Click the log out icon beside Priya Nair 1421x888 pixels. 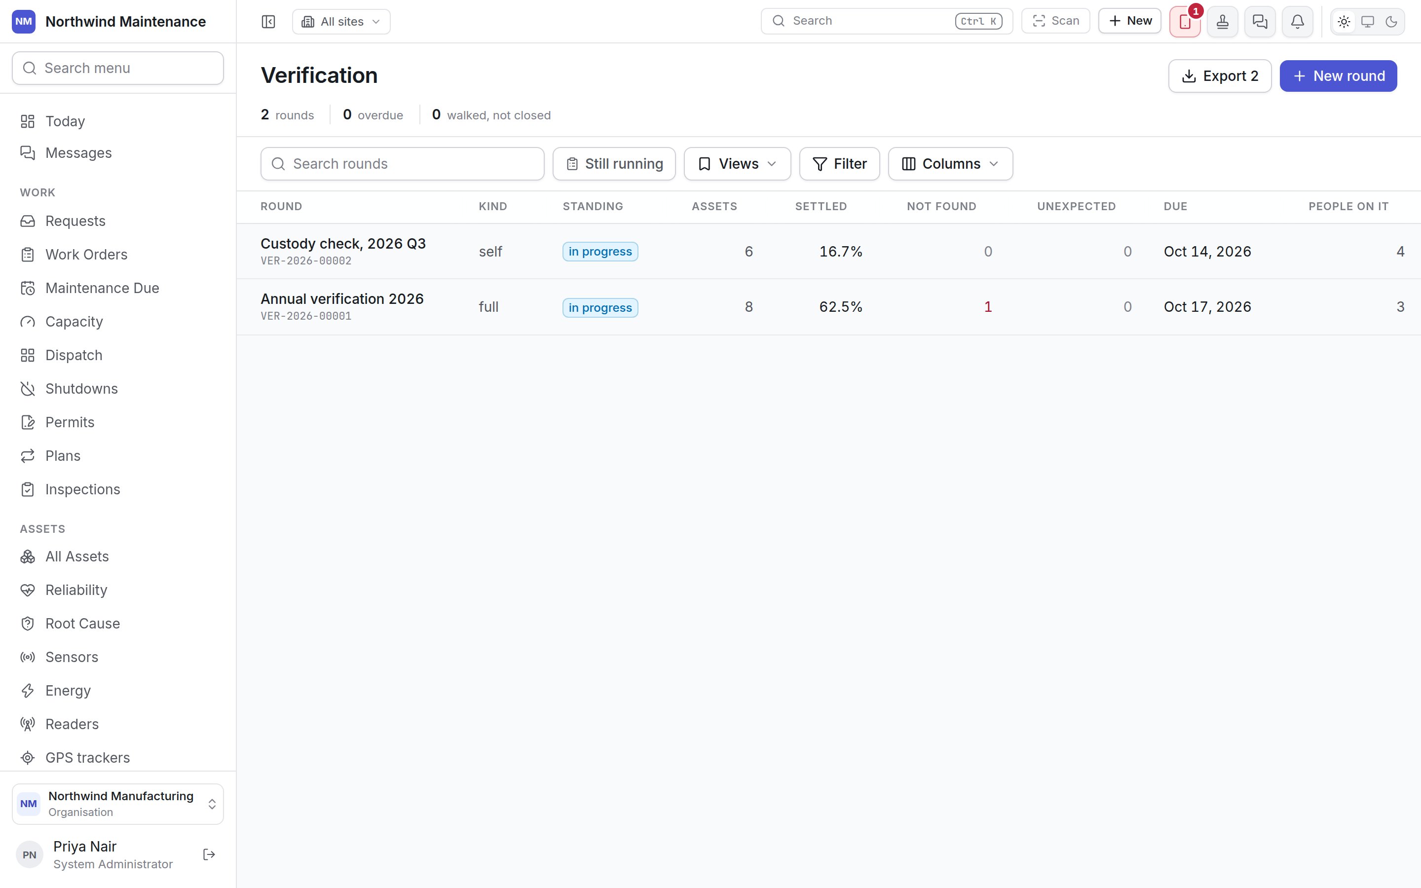pyautogui.click(x=209, y=854)
